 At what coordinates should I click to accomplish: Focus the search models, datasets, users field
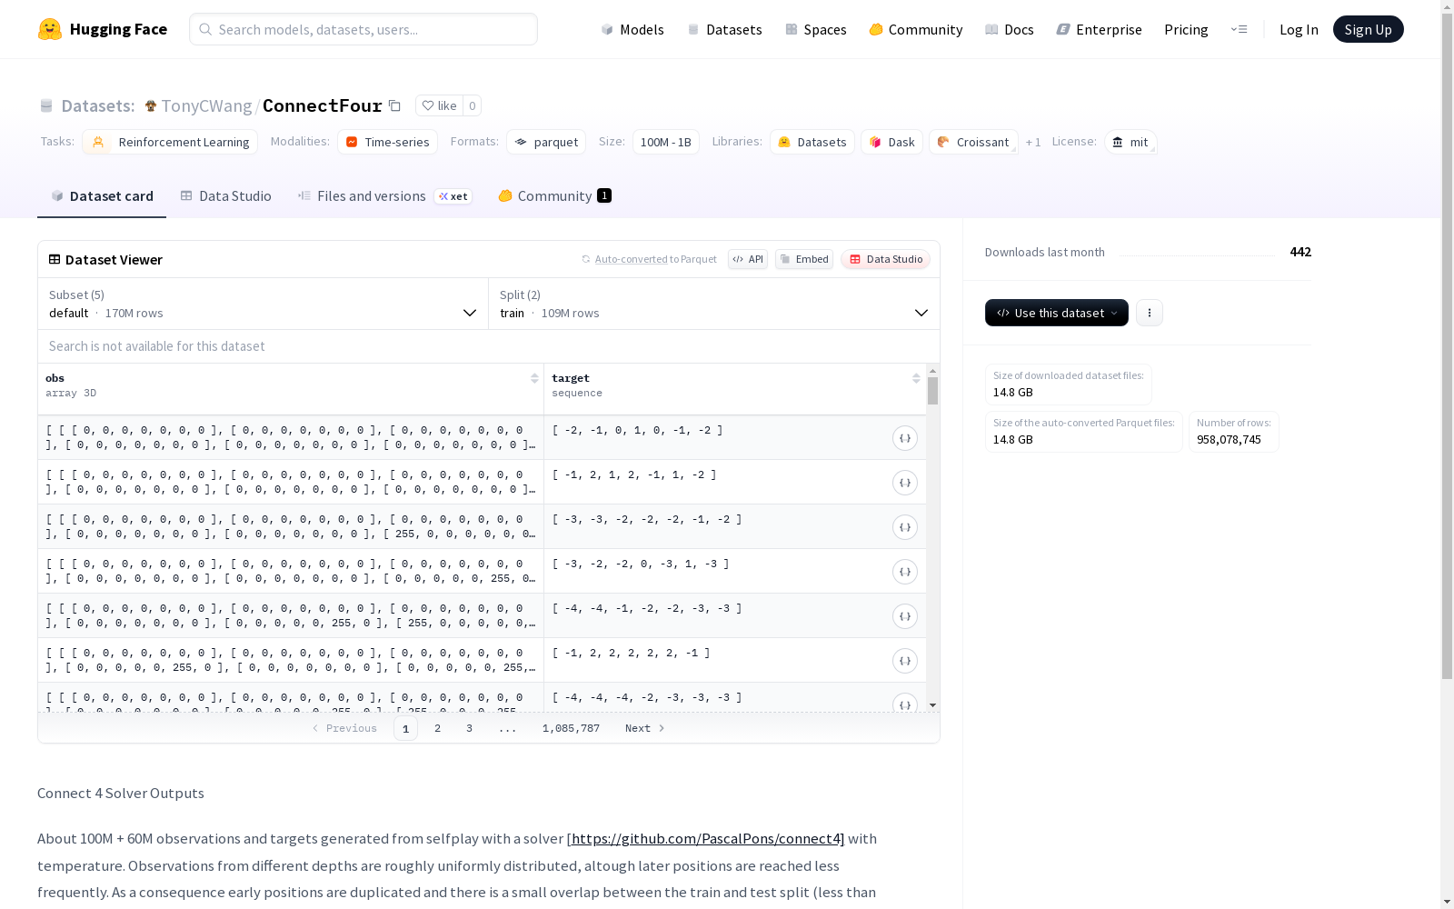coord(363,29)
